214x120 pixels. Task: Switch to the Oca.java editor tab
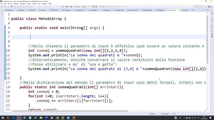click(185, 10)
